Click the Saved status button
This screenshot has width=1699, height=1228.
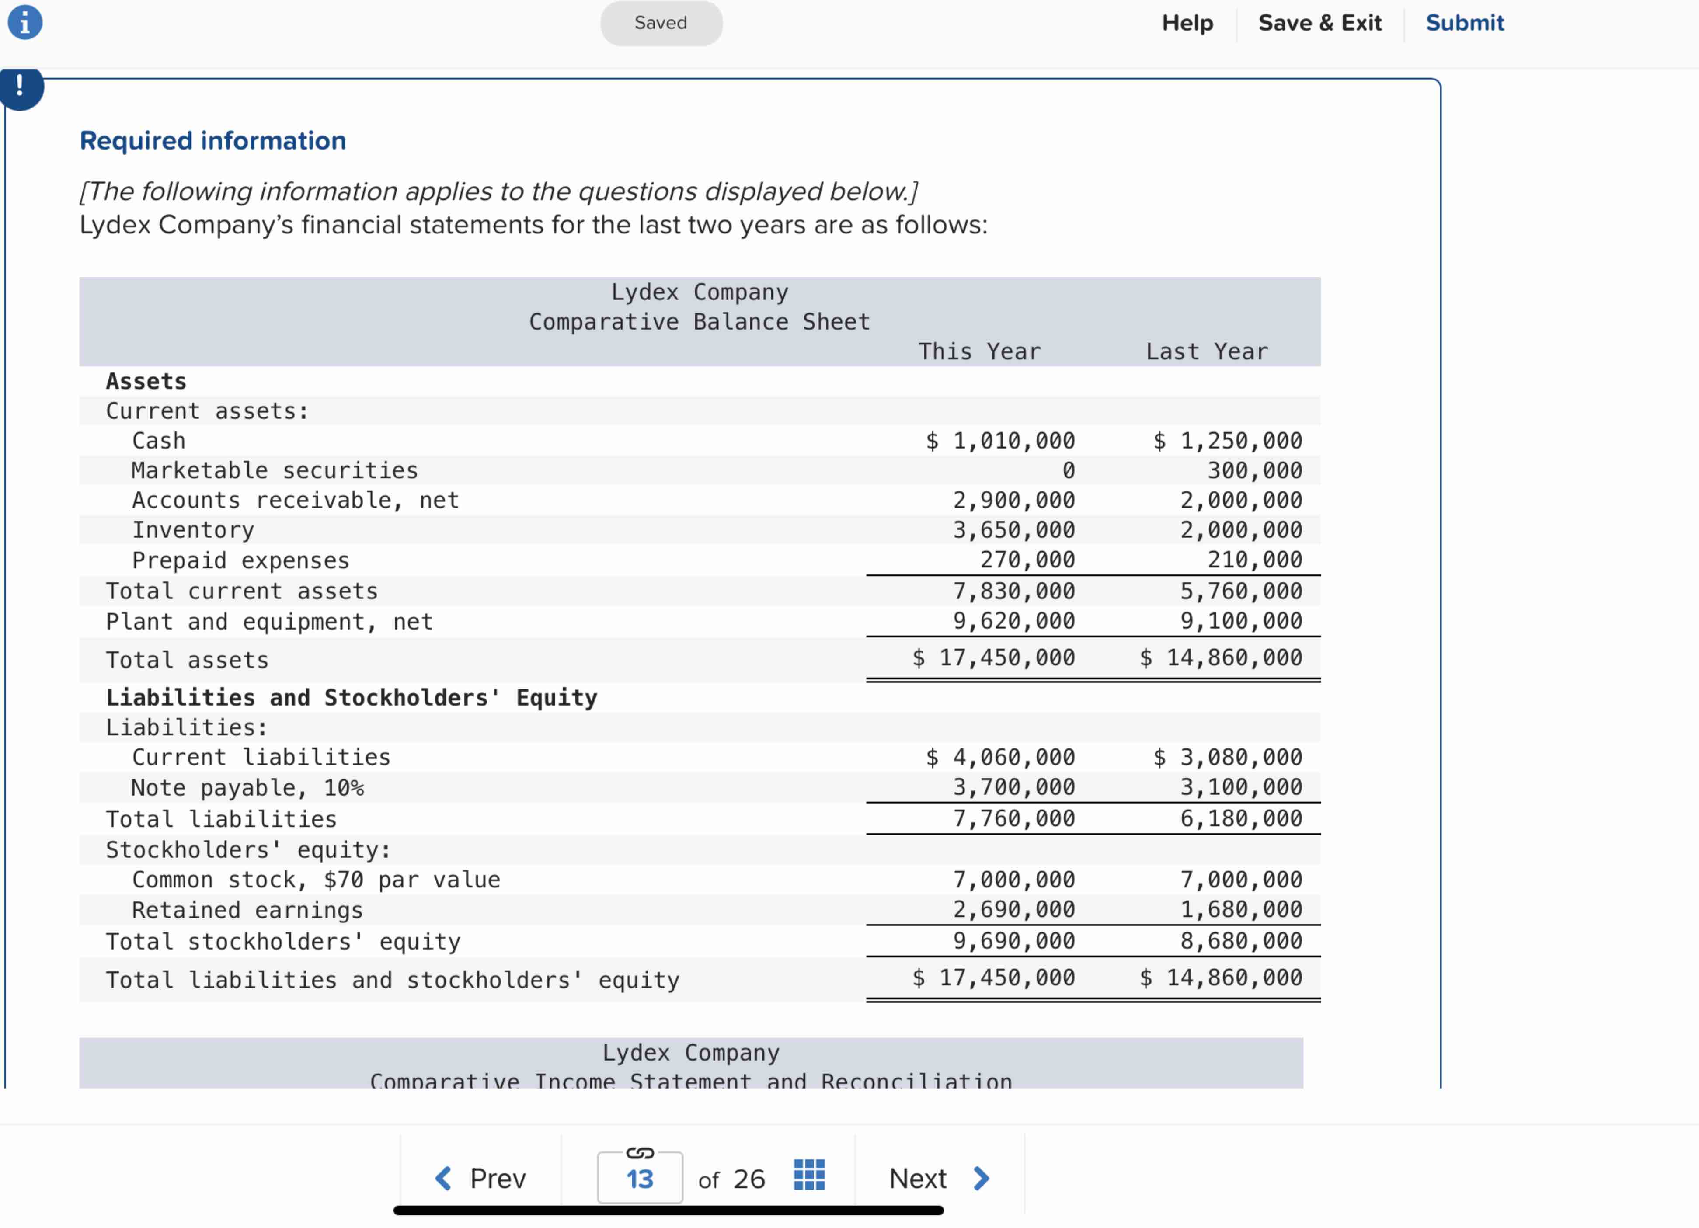tap(661, 22)
